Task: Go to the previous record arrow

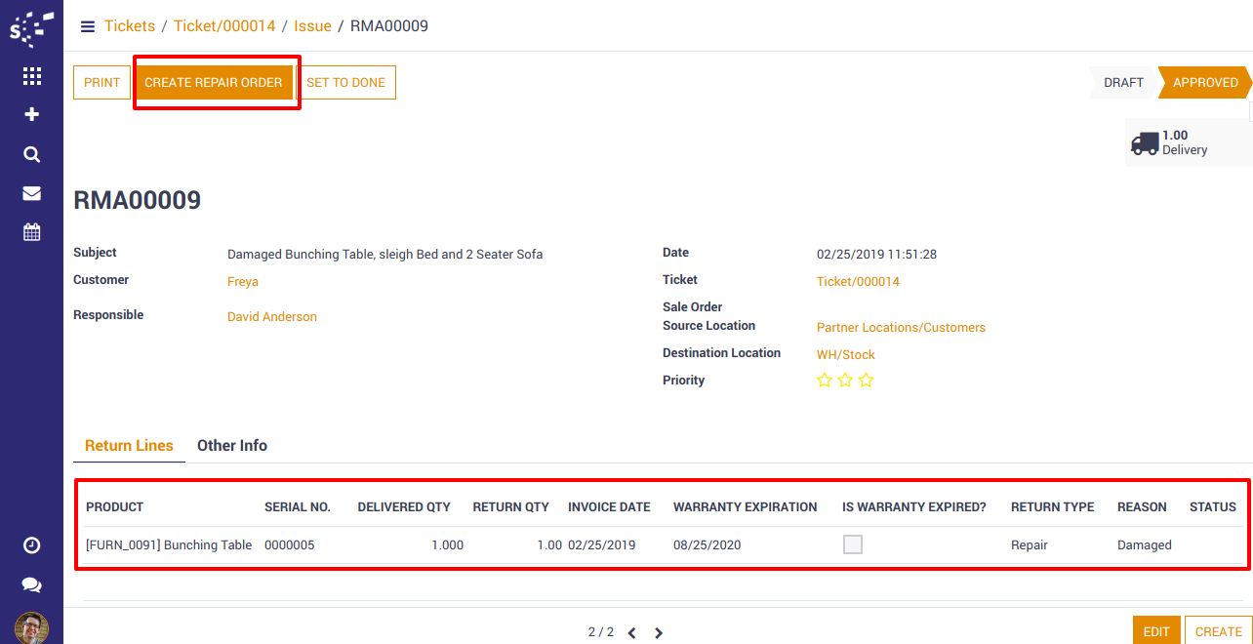Action: [x=631, y=632]
